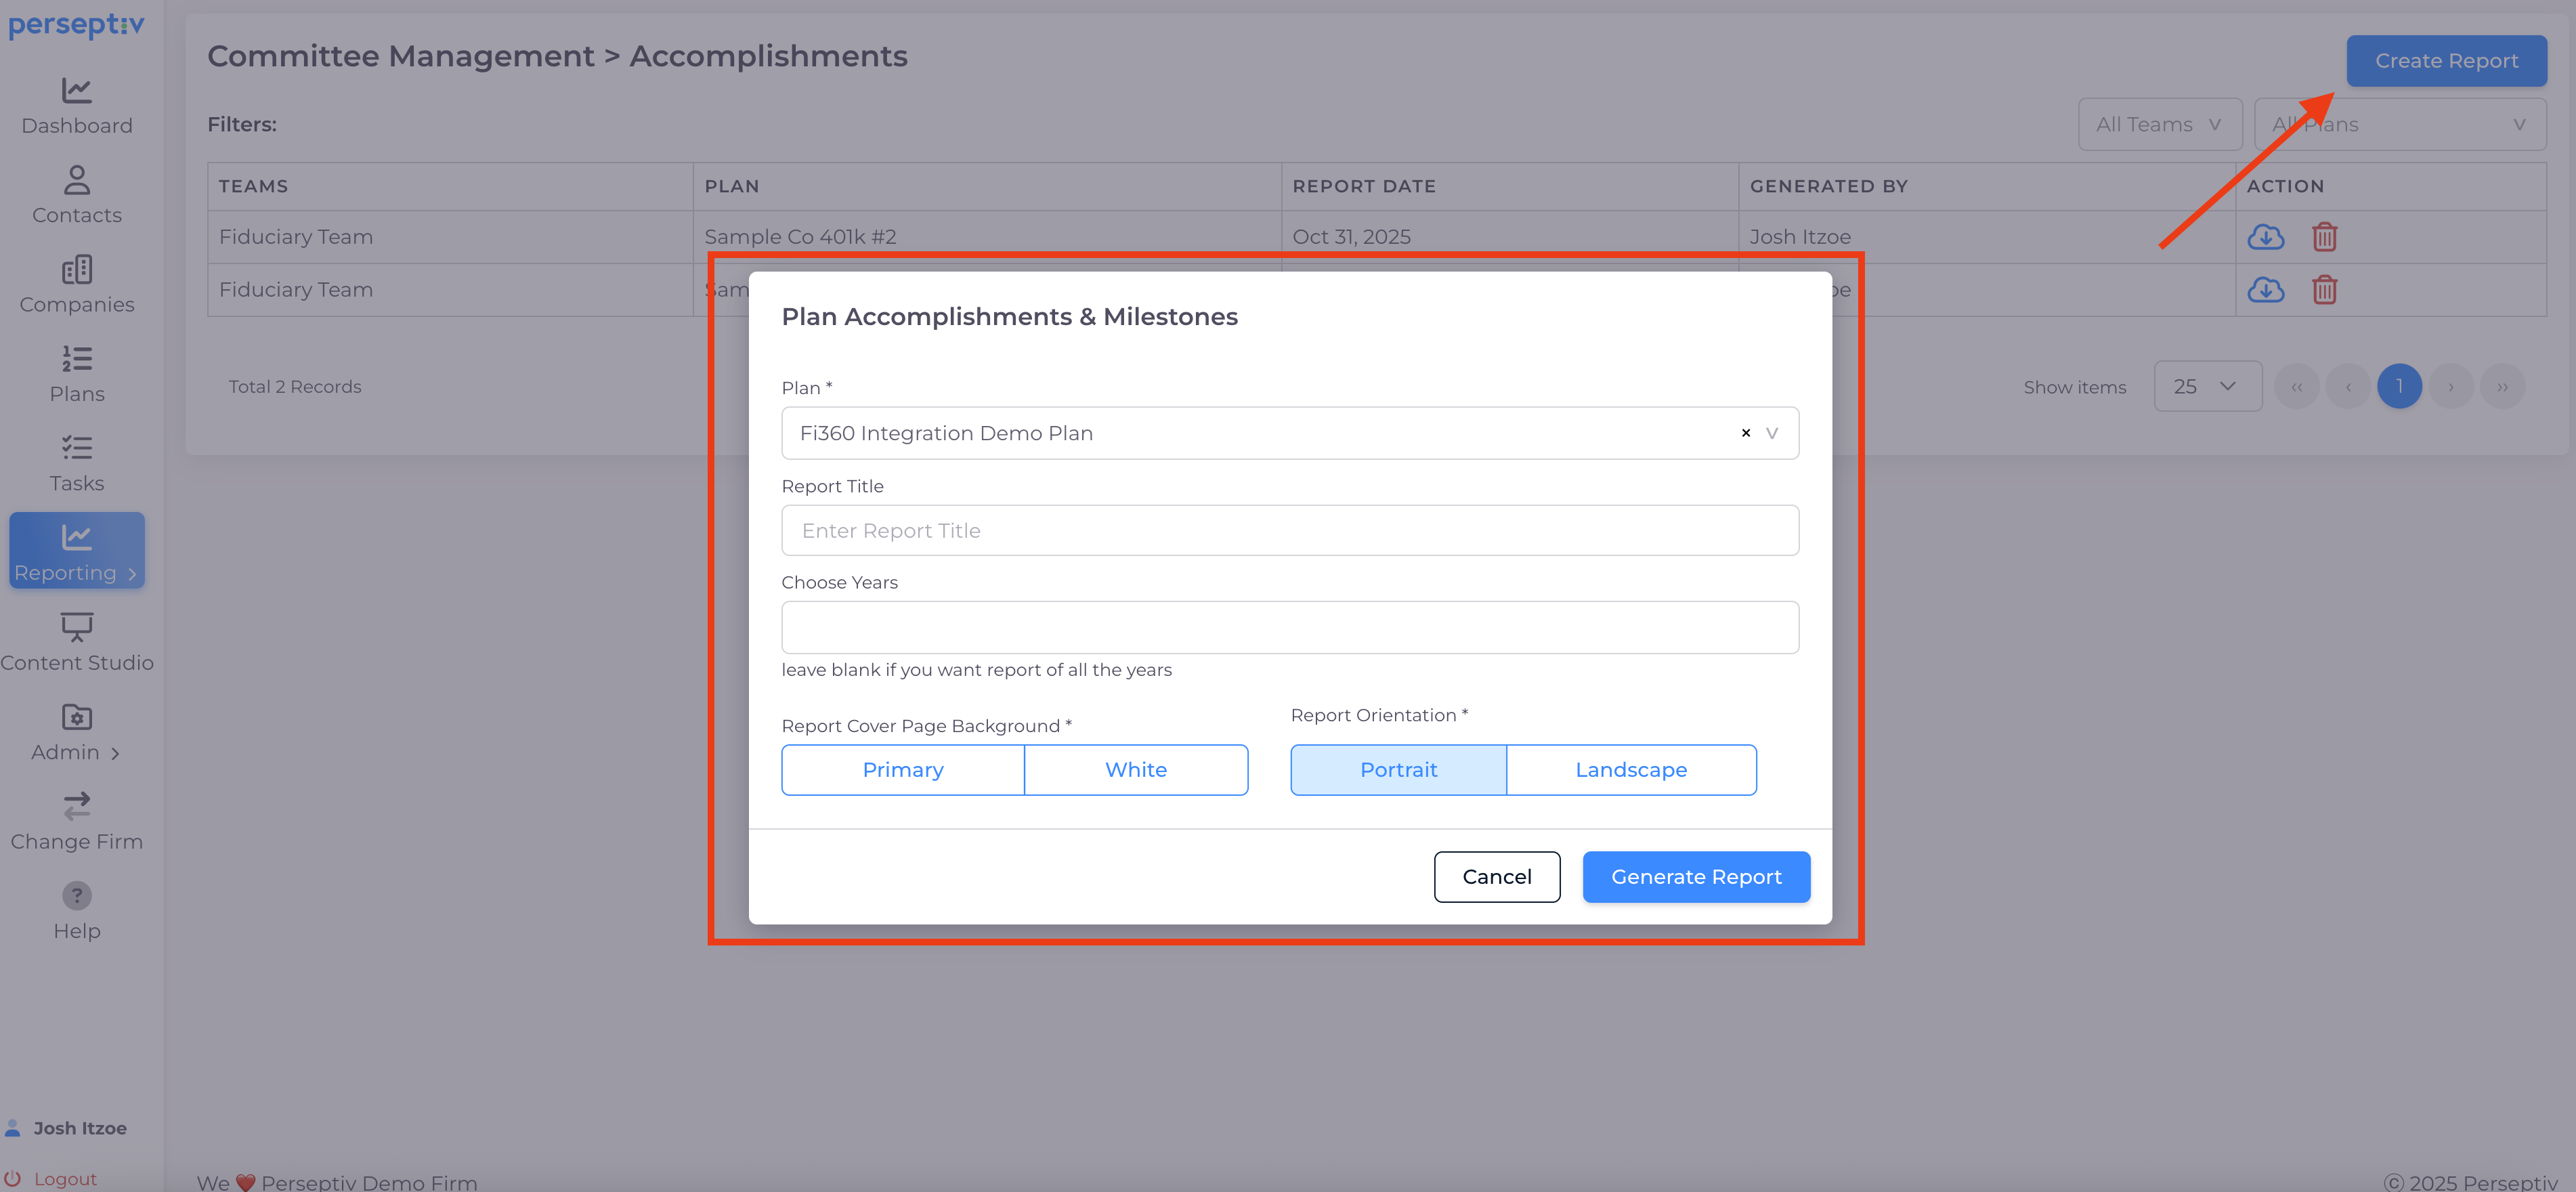The height and width of the screenshot is (1192, 2576).
Task: Delete first Fiduciary Team report with trash icon
Action: (2324, 237)
